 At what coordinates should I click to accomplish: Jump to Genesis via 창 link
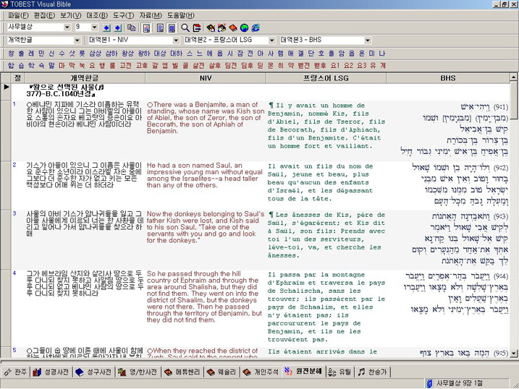point(11,54)
